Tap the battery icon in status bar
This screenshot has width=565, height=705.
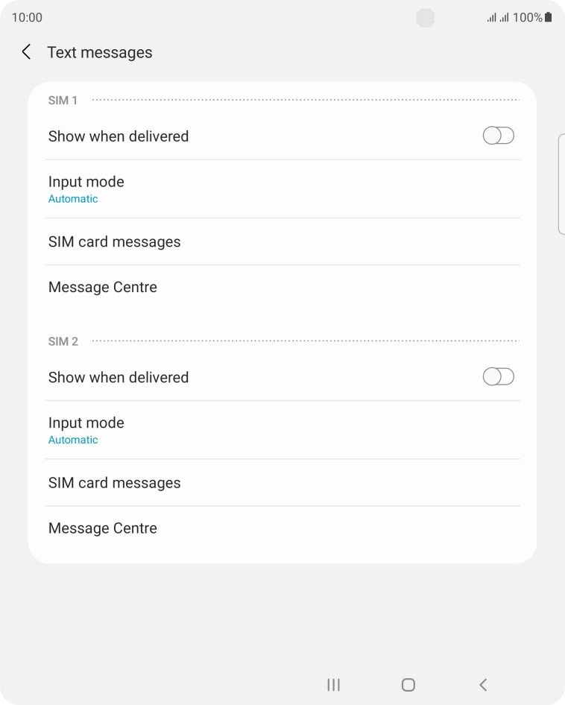549,17
